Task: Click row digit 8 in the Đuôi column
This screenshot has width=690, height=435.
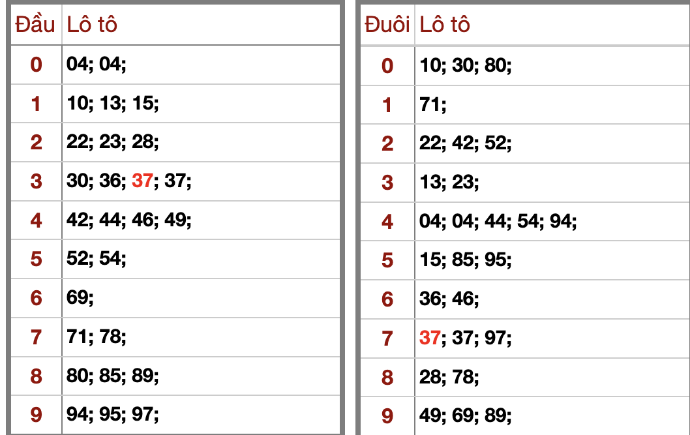Action: coord(387,377)
